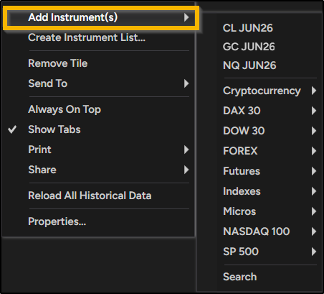The image size is (324, 294).
Task: Expand the NASDAQ 100 instrument list
Action: (259, 231)
